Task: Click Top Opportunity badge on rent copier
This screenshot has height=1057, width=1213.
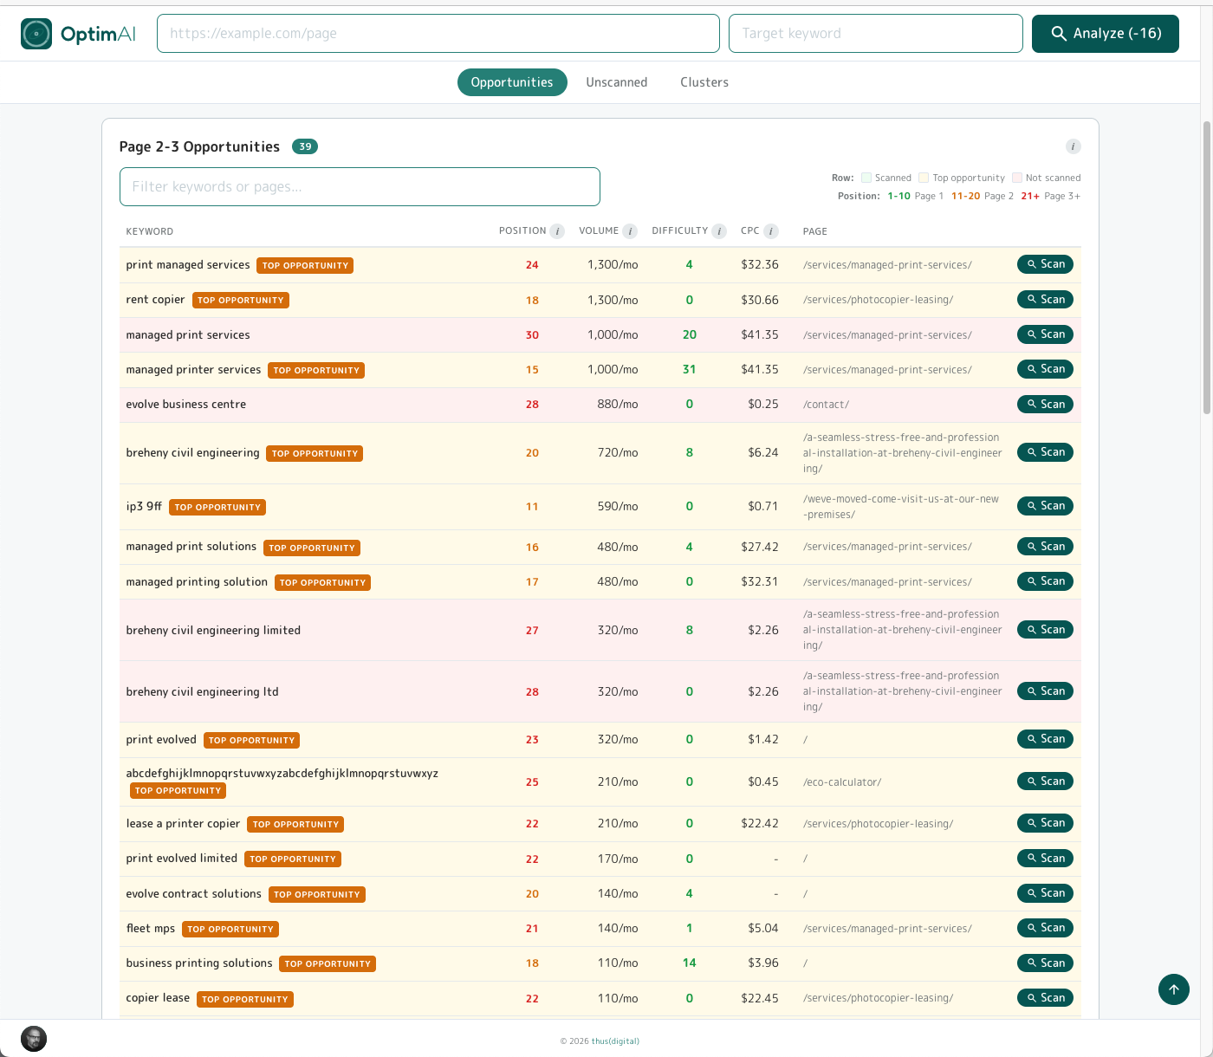Action: [x=241, y=301]
